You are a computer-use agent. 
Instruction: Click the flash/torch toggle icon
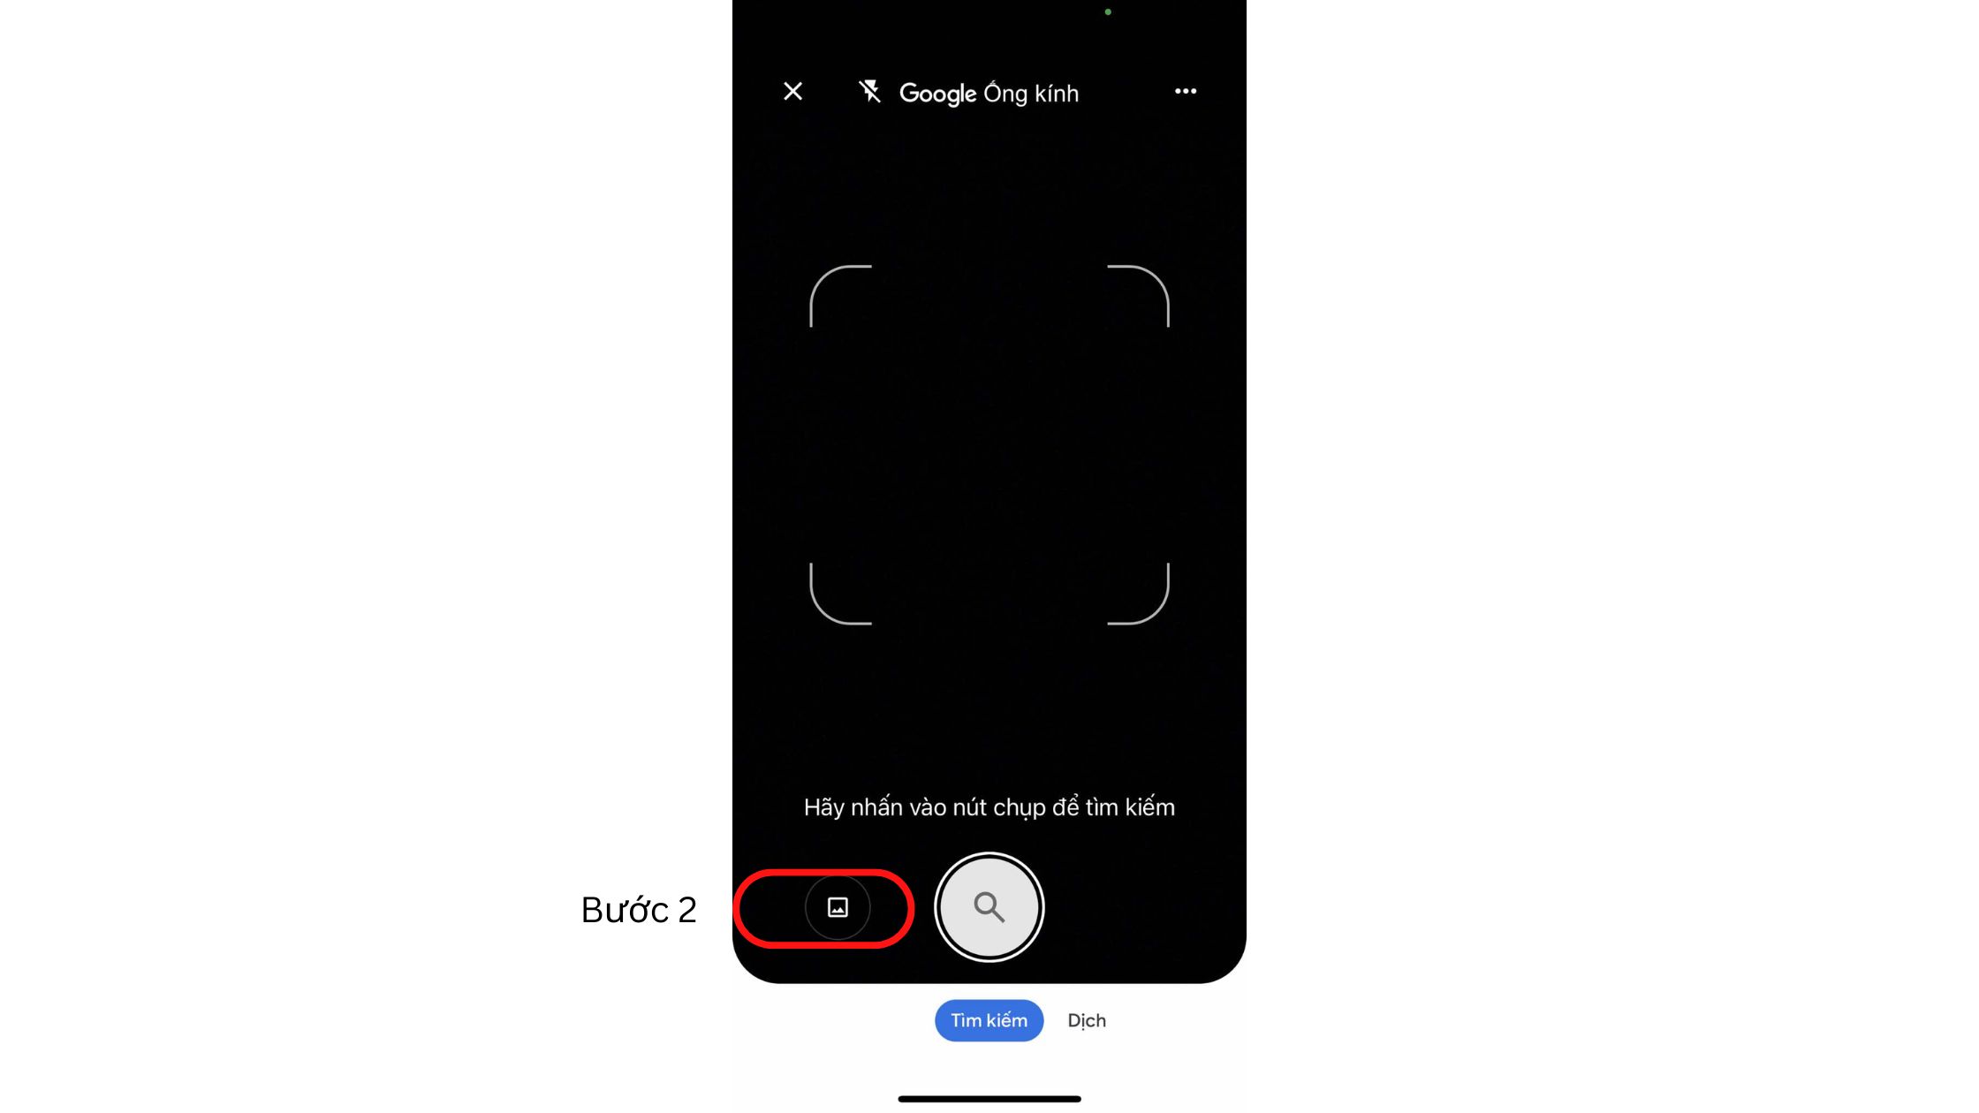click(x=870, y=91)
